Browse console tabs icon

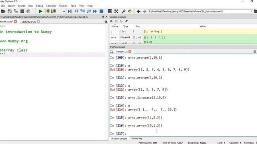pos(111,52)
